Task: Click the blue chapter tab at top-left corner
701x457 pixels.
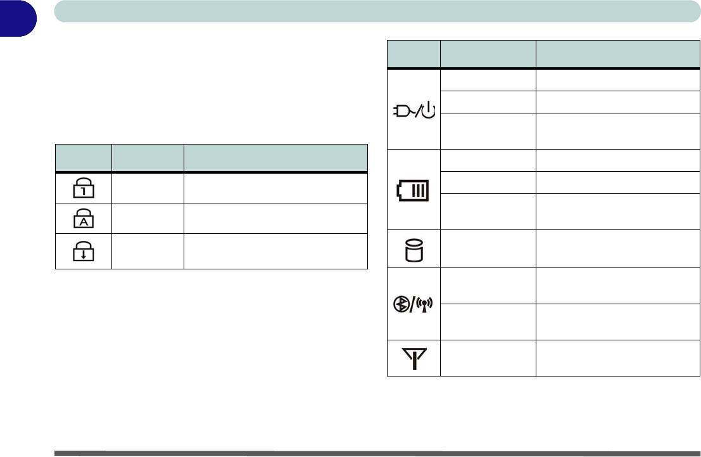Action: (18, 18)
